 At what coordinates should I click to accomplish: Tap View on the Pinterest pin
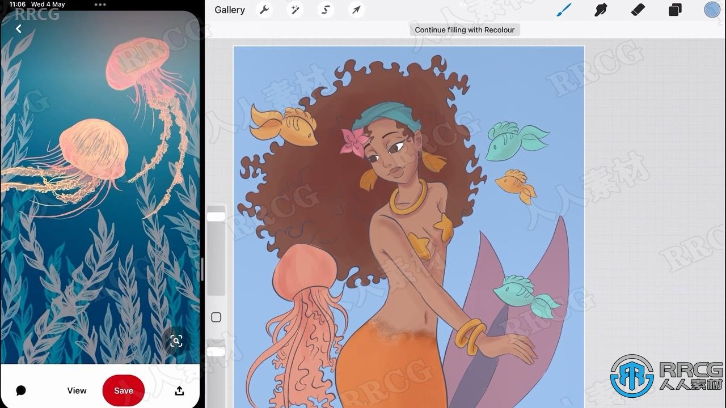(77, 390)
